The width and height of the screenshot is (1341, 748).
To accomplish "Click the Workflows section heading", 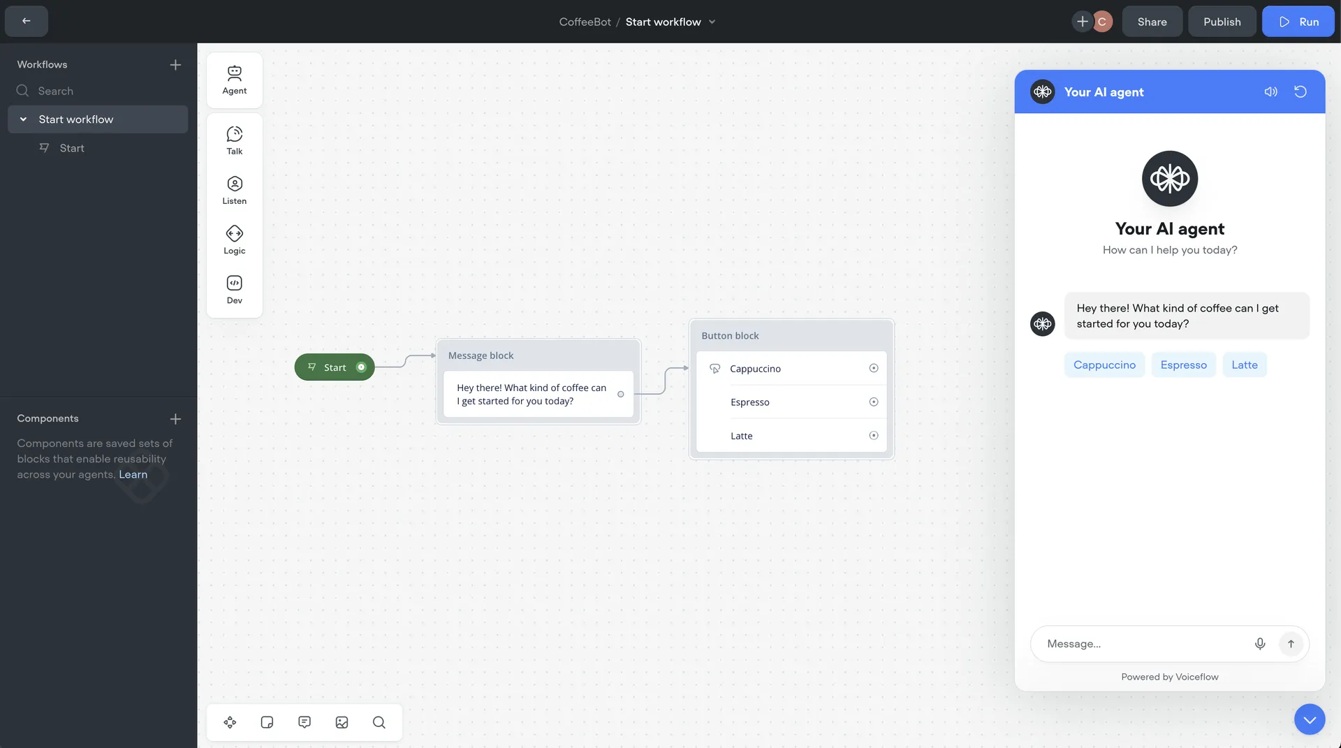I will click(42, 65).
